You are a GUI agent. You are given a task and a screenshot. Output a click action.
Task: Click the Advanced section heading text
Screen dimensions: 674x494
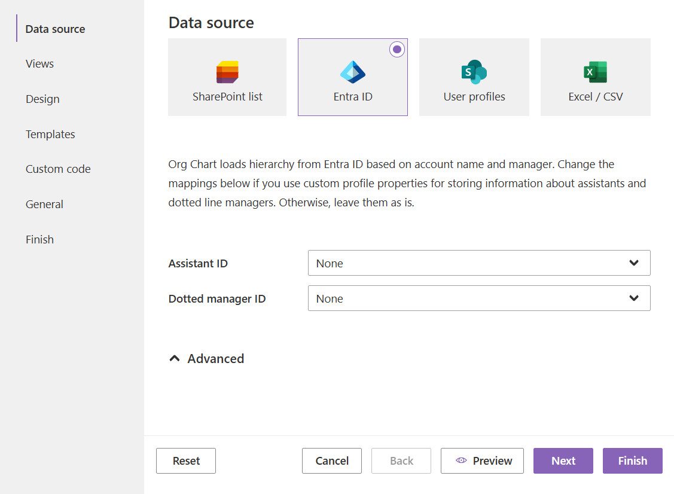coord(216,359)
